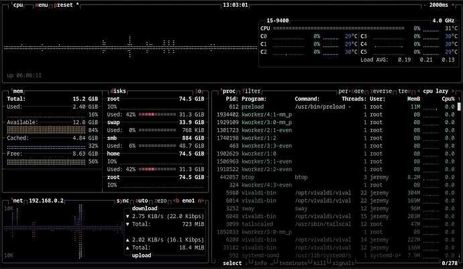Select the kworker/2:2-even process row
463x269 pixels.
tap(336, 169)
